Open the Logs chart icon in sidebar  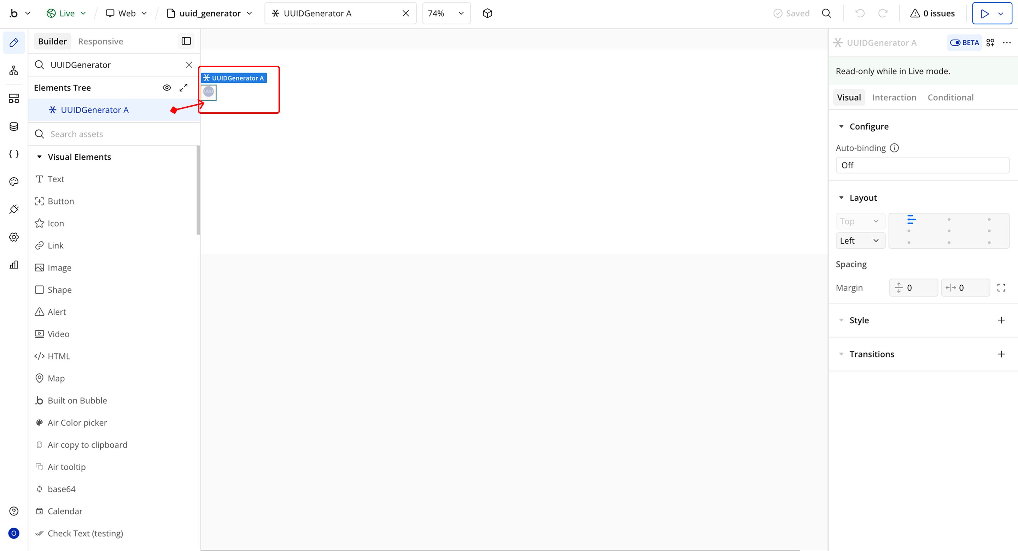[x=14, y=265]
